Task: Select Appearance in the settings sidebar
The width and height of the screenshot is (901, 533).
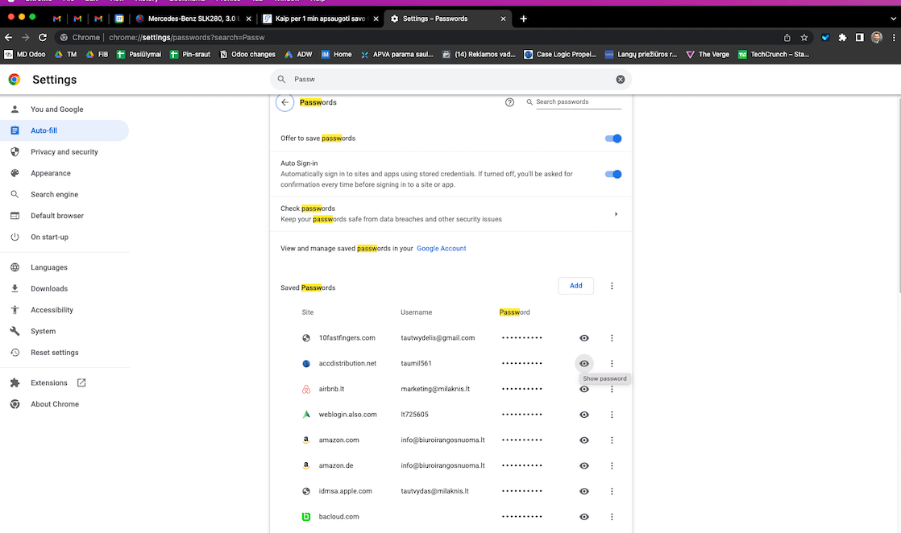Action: pos(51,173)
